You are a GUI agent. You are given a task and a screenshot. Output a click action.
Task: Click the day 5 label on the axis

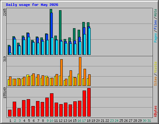pyautogui.click(x=29, y=121)
